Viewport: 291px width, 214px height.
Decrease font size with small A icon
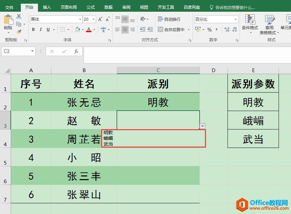click(x=108, y=19)
